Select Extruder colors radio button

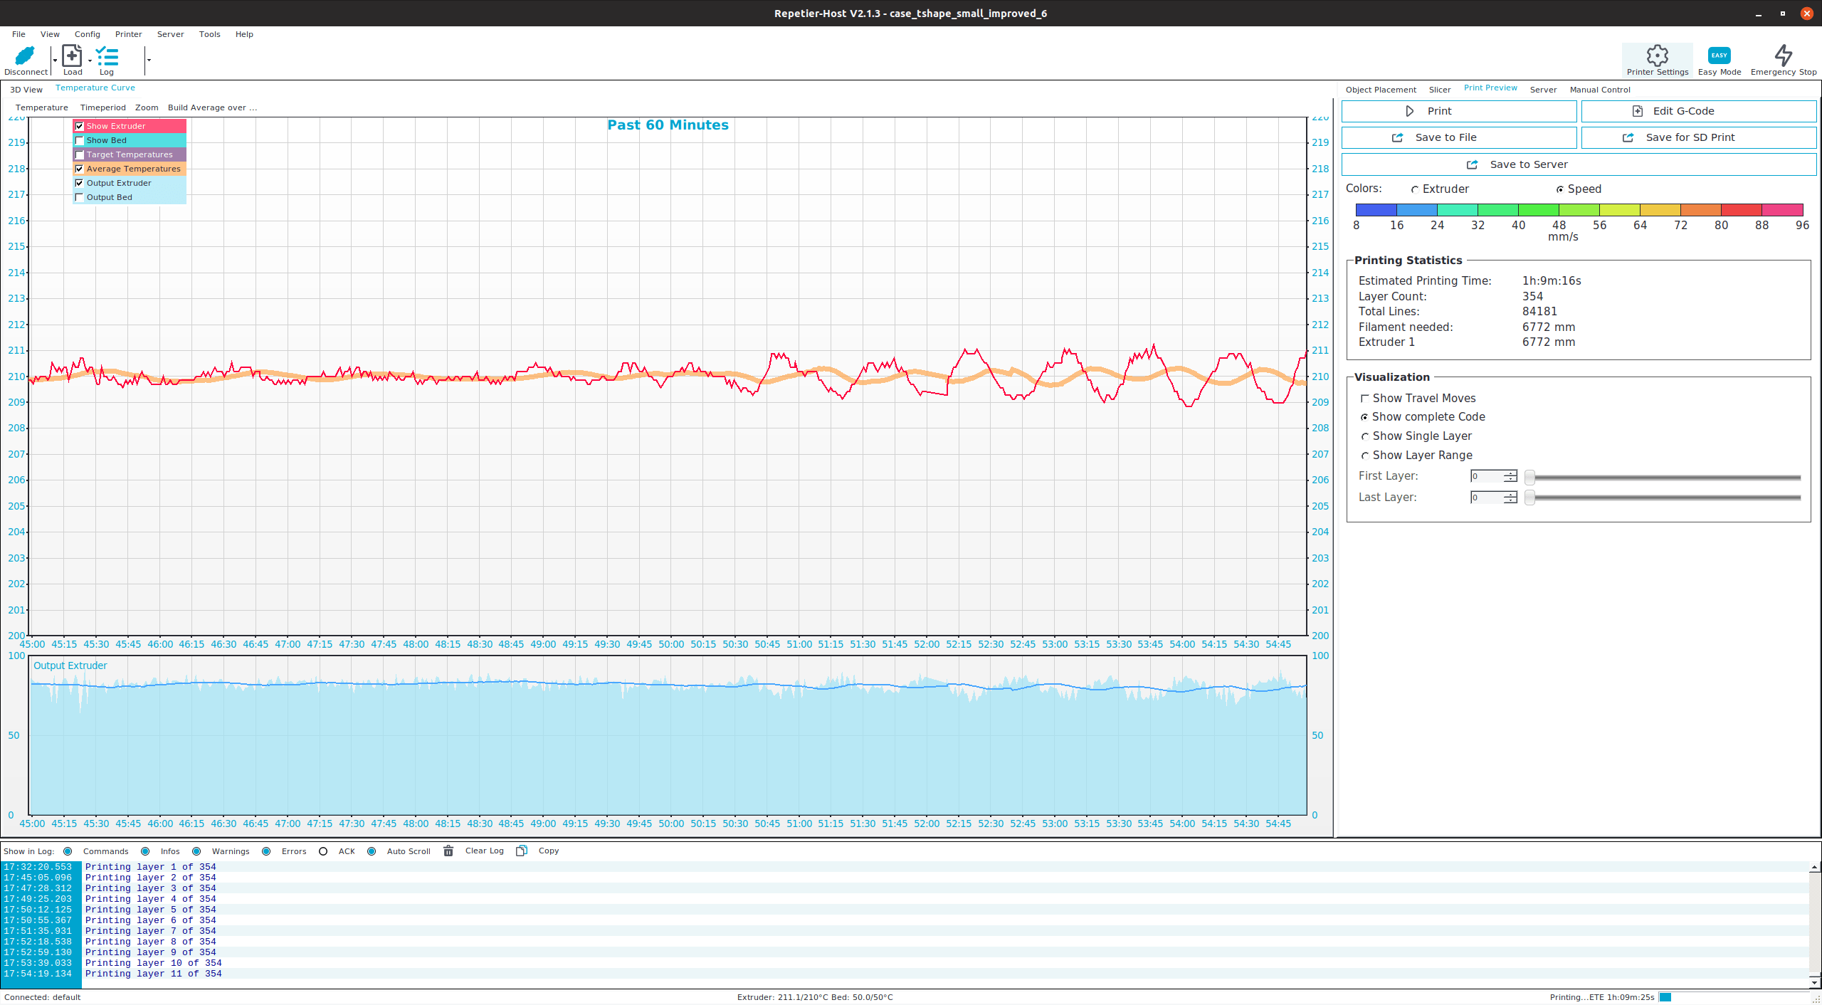pos(1415,189)
